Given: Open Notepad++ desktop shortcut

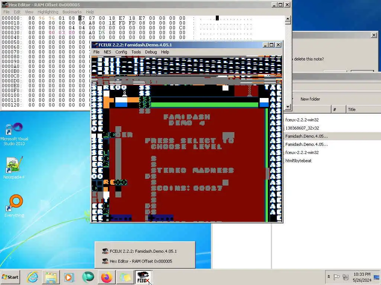Looking at the screenshot, I should coord(14,168).
